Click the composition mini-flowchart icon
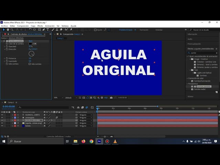Image resolution: width=220 pixels, height=165 pixels. (73, 108)
